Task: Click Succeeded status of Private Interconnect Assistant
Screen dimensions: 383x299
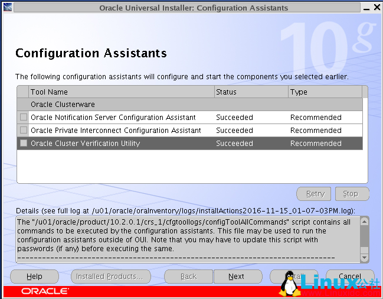Action: click(234, 131)
